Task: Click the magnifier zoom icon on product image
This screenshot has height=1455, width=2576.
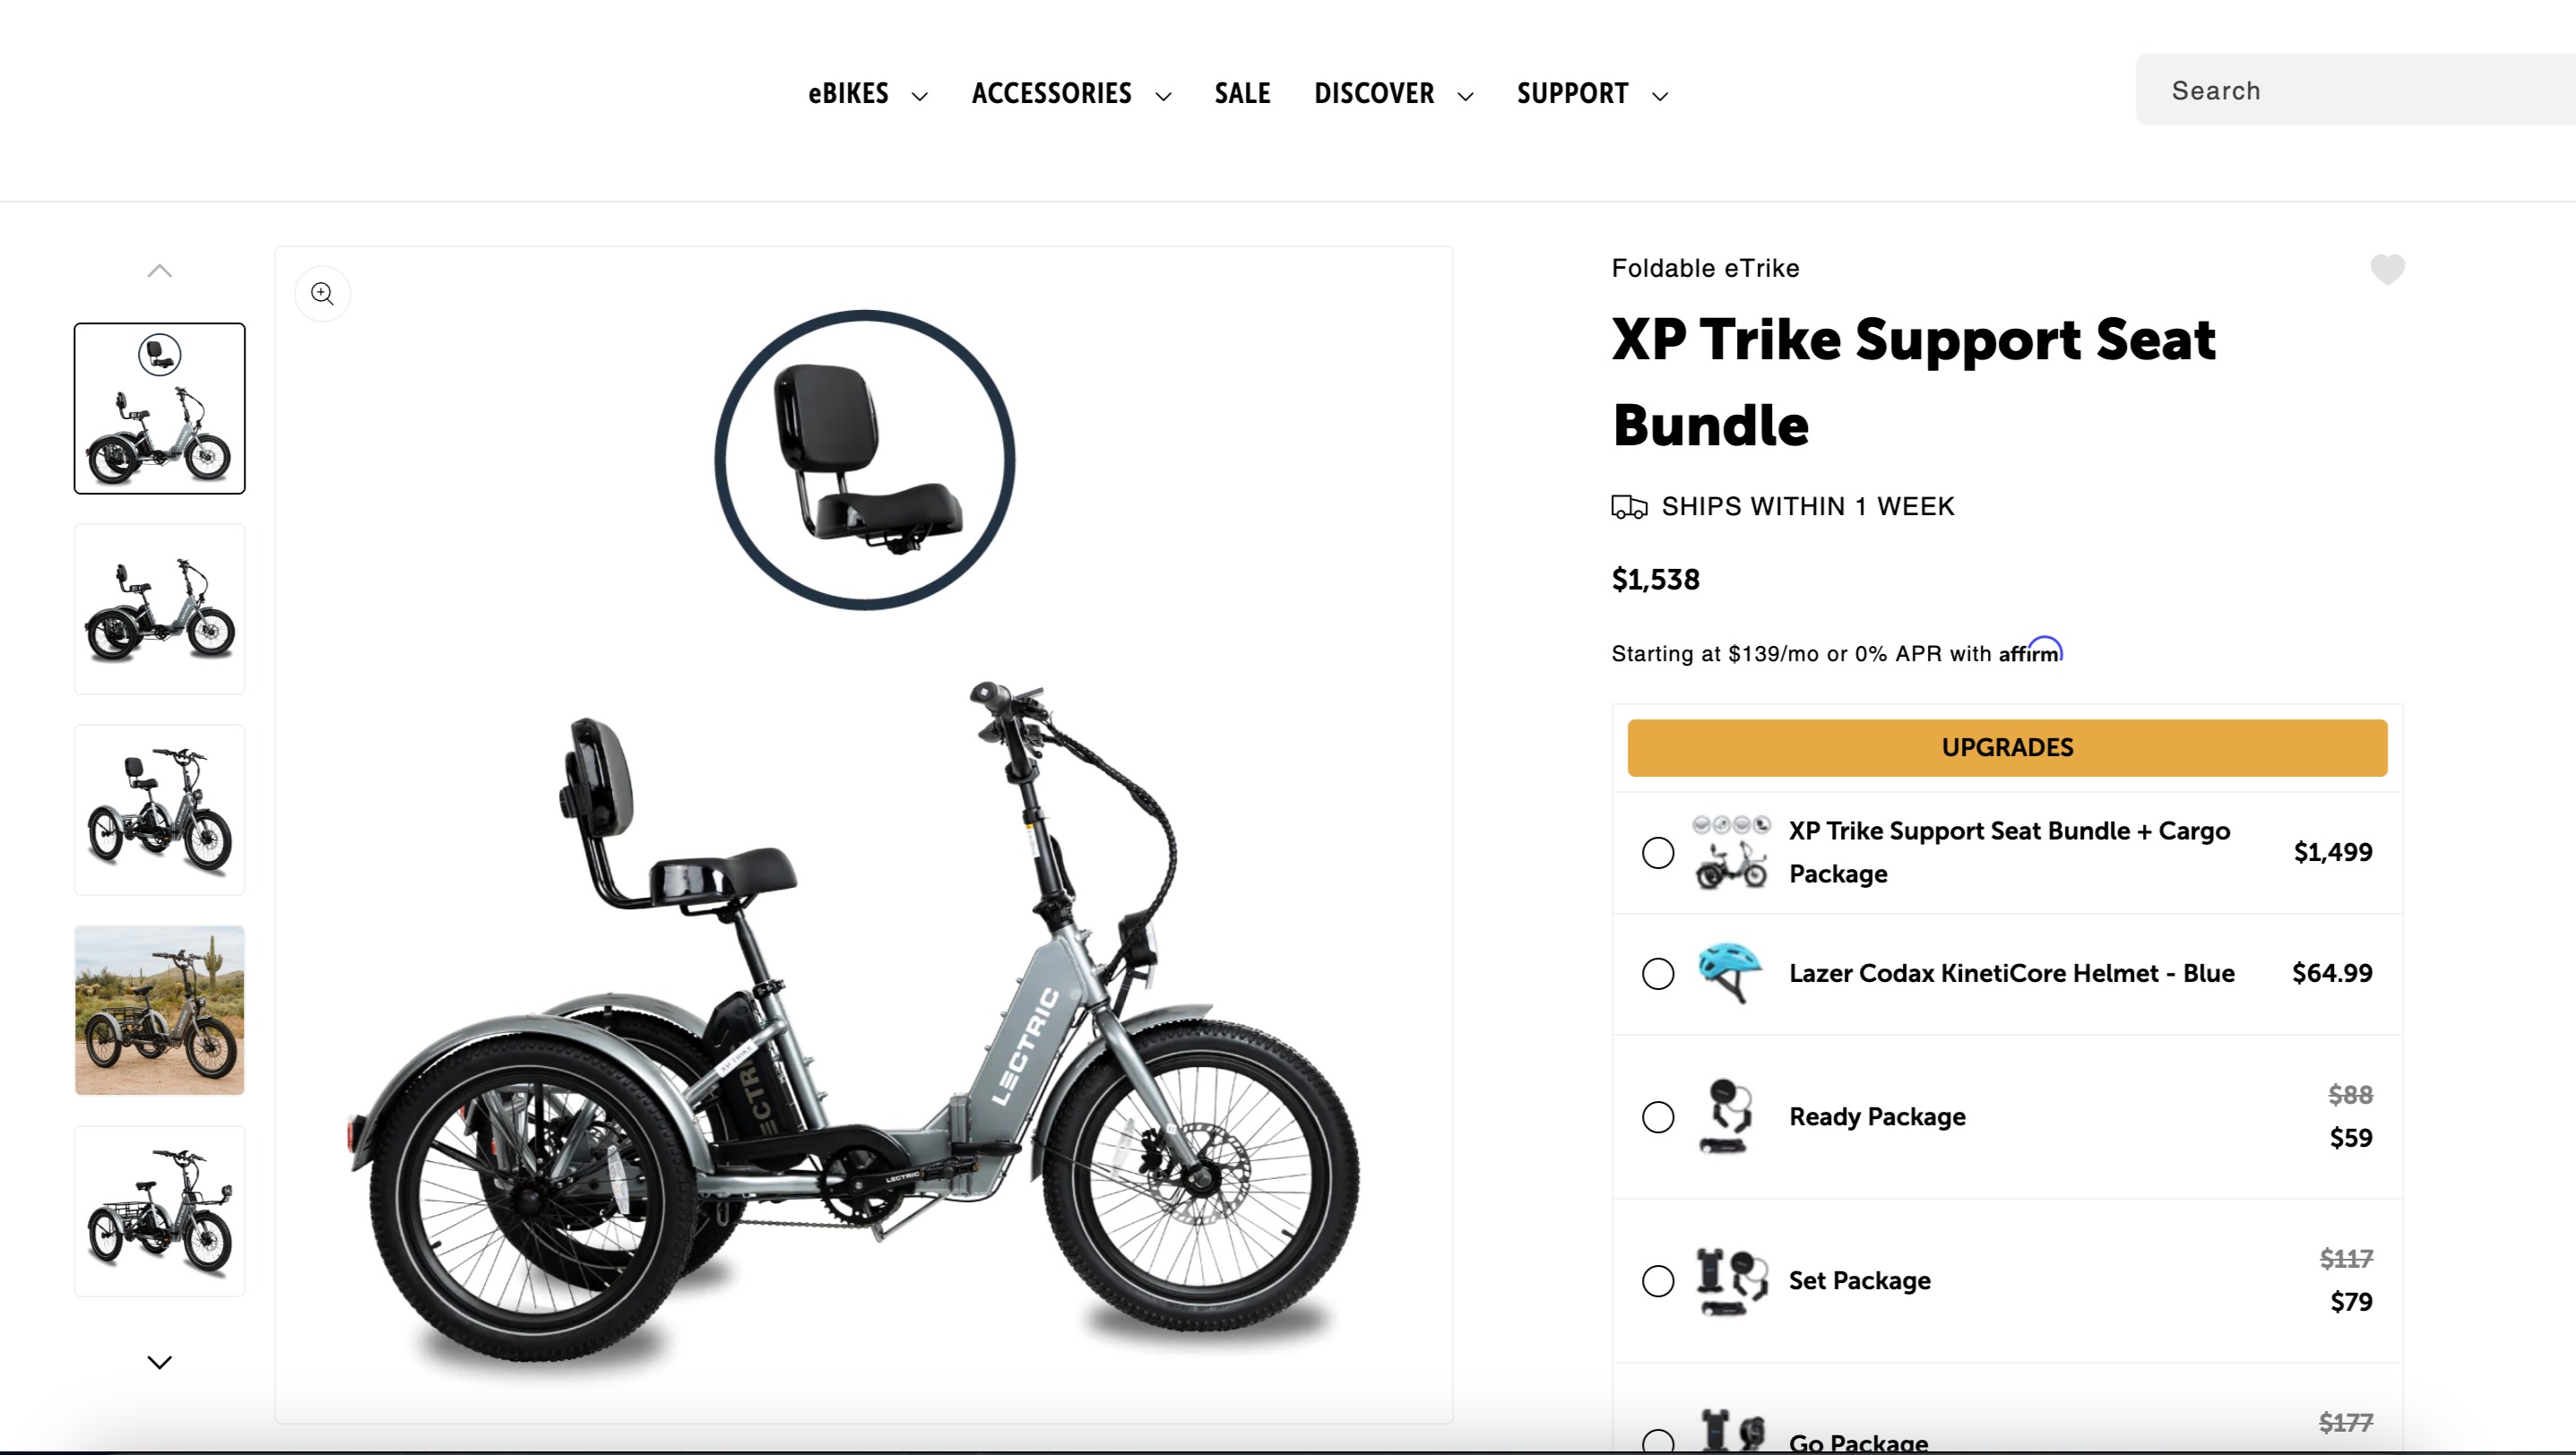Action: click(322, 294)
